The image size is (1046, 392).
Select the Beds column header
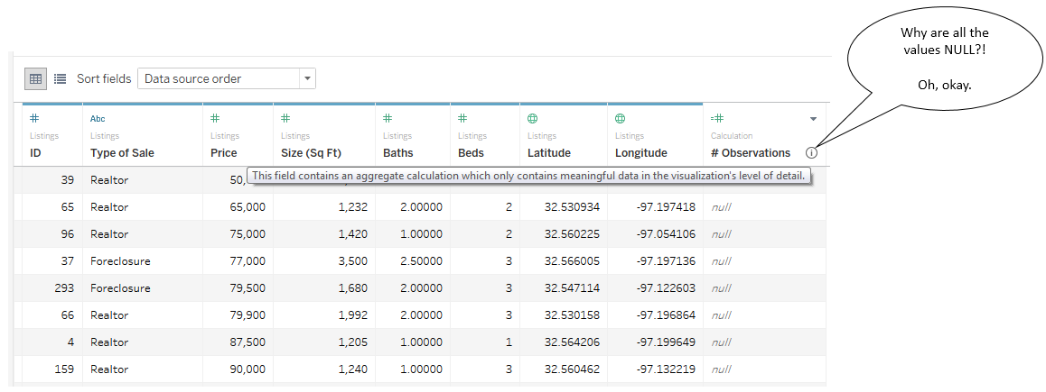point(471,153)
